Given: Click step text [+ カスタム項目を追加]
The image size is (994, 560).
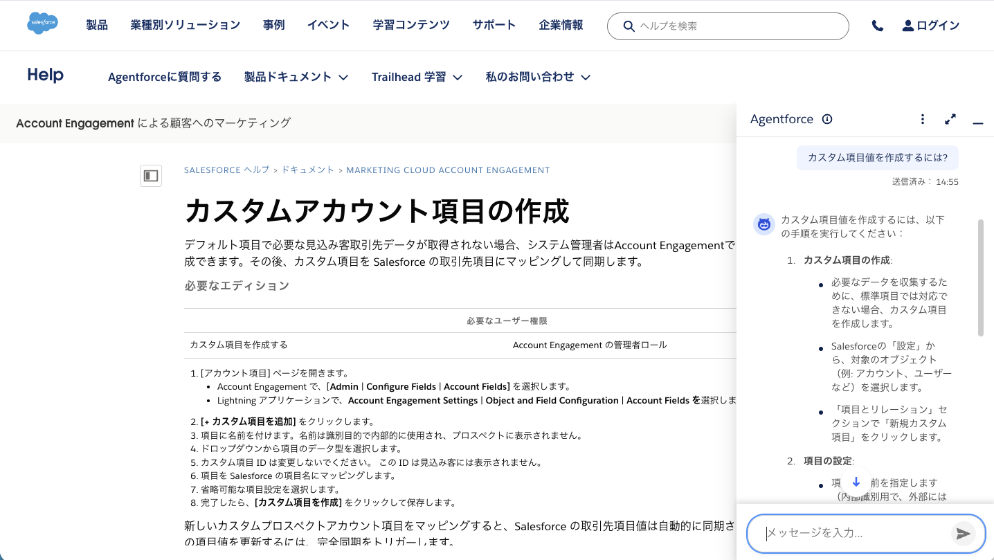Looking at the screenshot, I should coord(248,422).
